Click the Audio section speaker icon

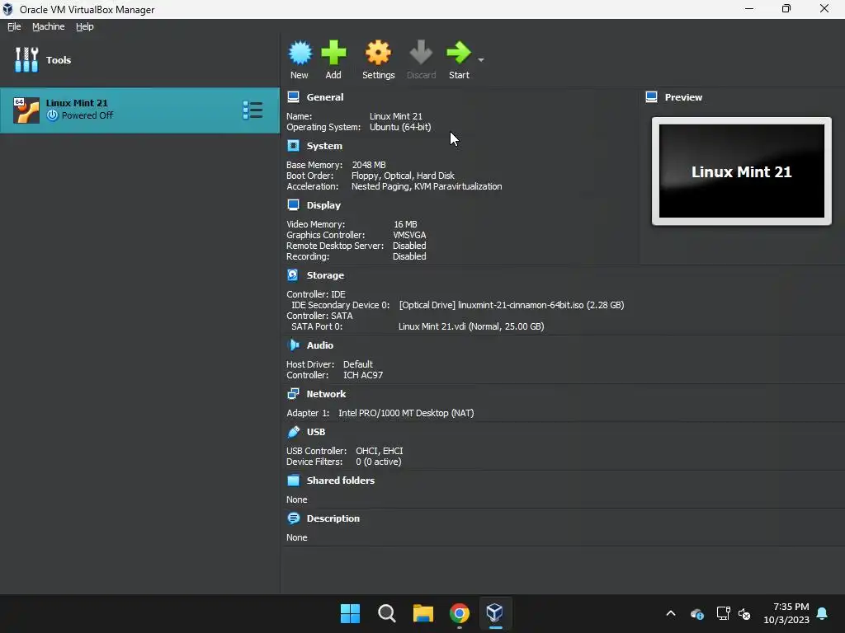293,345
